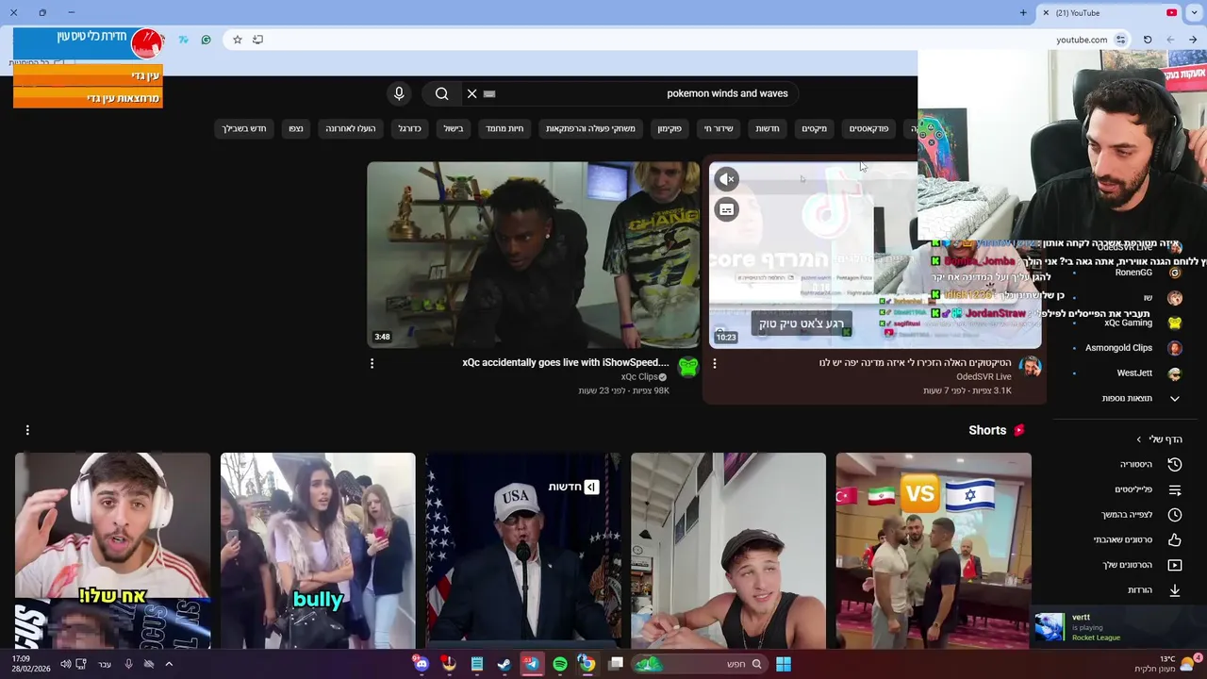This screenshot has width=1207, height=679.
Task: Open OdedSVR Live channel avatar under video
Action: 1030,368
